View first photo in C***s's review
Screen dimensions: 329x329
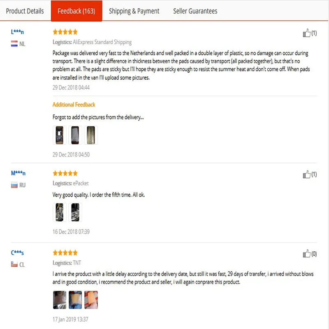pyautogui.click(x=60, y=300)
